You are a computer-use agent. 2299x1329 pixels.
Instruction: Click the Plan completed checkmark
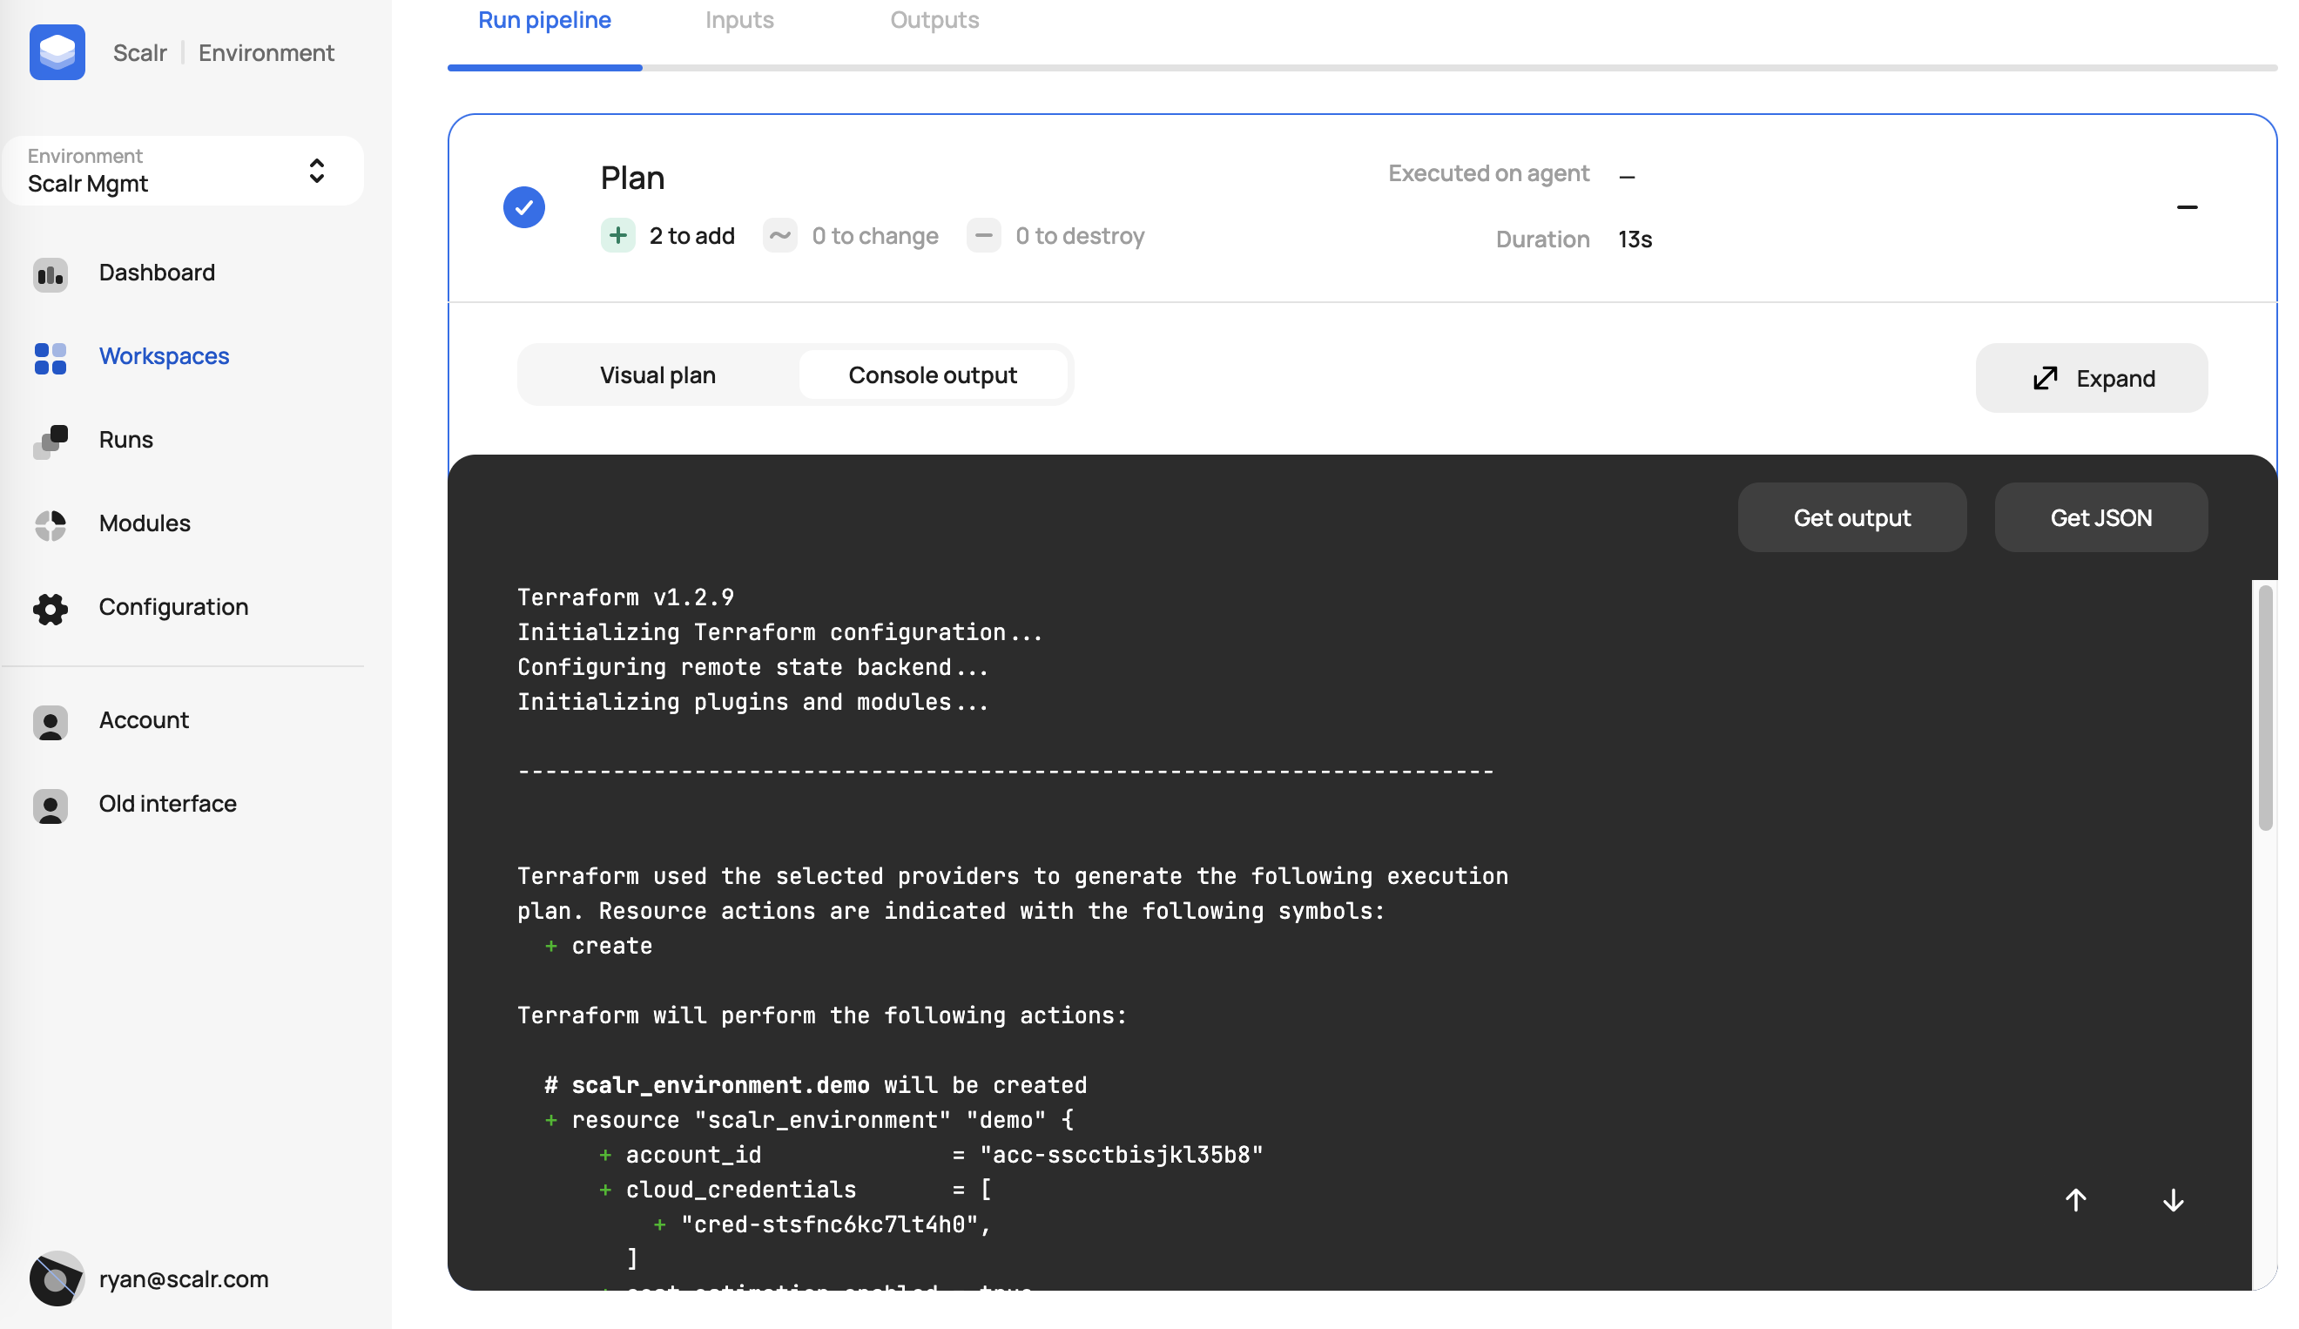coord(523,207)
